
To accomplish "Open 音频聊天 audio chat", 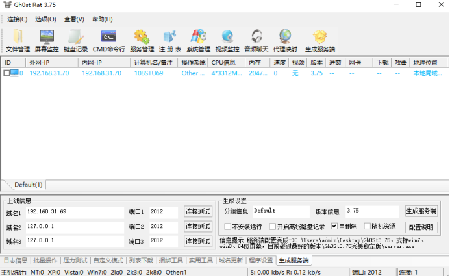I will tap(256, 41).
